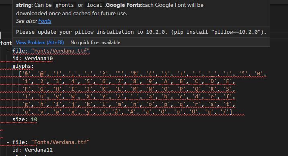
Task: Place cursor on first "Fonts/Verdana.ttf" file path
Action: pyautogui.click(x=60, y=51)
